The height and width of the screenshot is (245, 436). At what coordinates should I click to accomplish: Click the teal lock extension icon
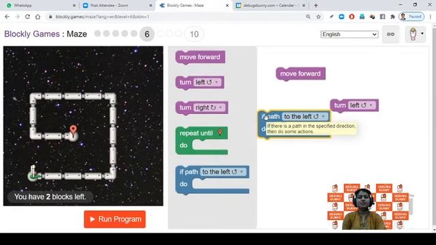pos(362,16)
